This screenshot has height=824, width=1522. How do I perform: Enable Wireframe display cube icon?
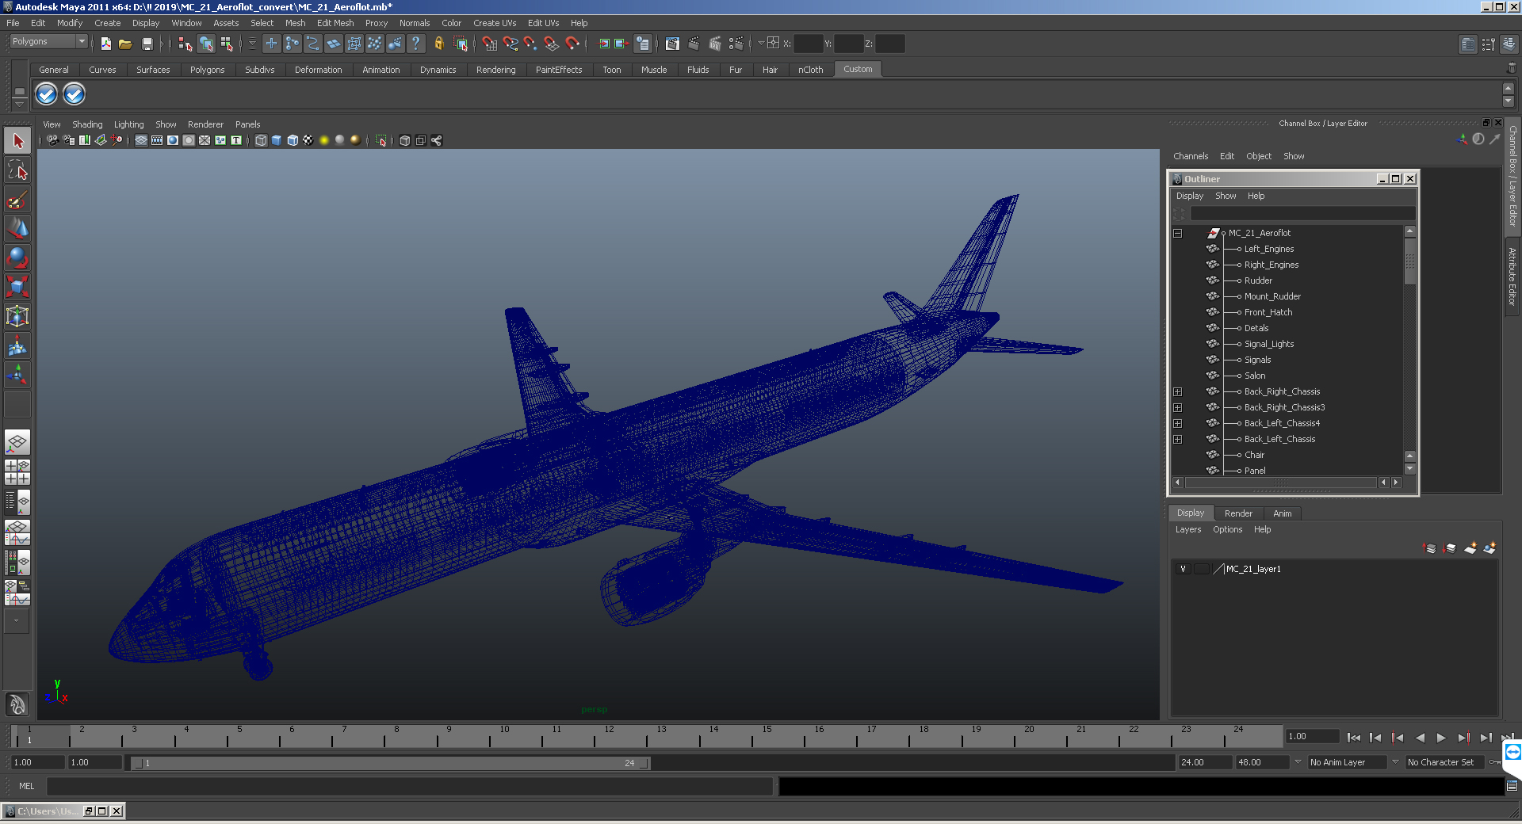[261, 140]
